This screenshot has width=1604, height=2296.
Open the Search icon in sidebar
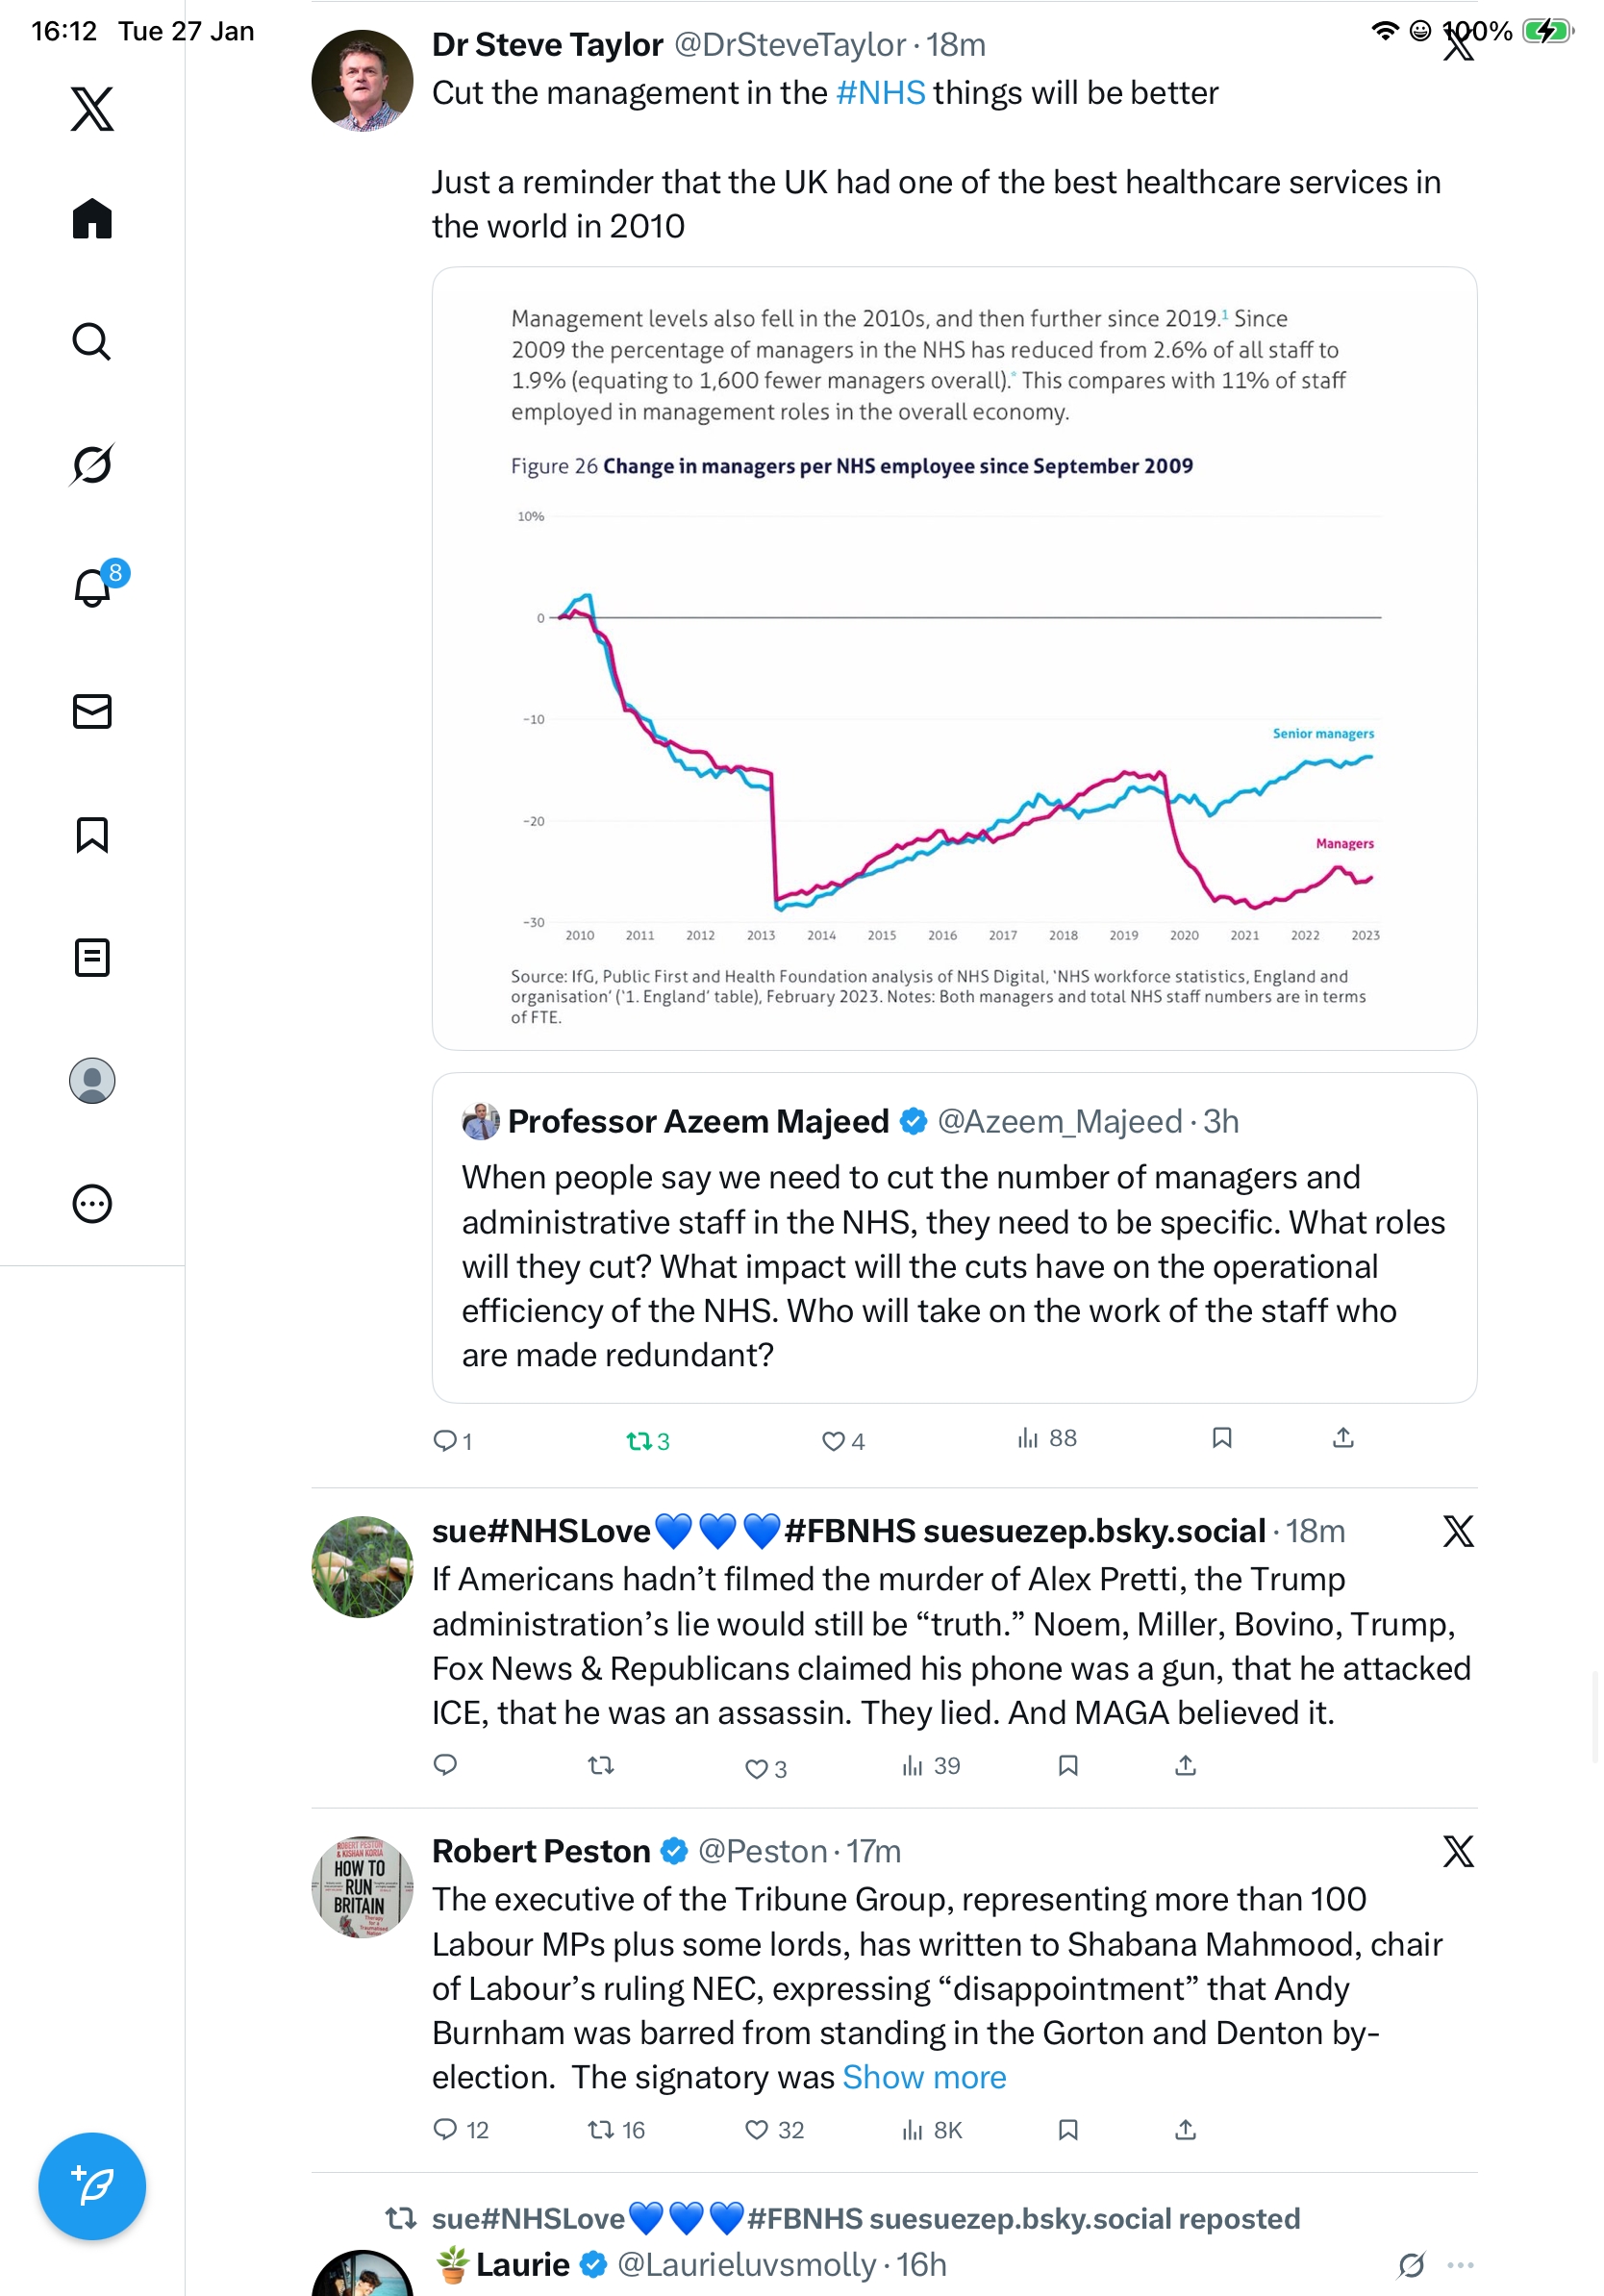(92, 342)
